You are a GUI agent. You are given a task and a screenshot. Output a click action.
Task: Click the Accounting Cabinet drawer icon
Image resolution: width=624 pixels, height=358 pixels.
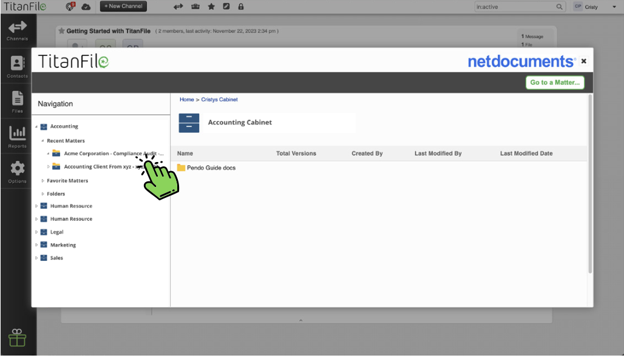tap(189, 123)
